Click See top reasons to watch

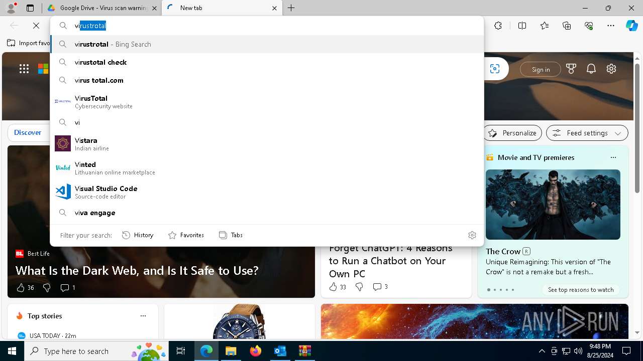581,290
